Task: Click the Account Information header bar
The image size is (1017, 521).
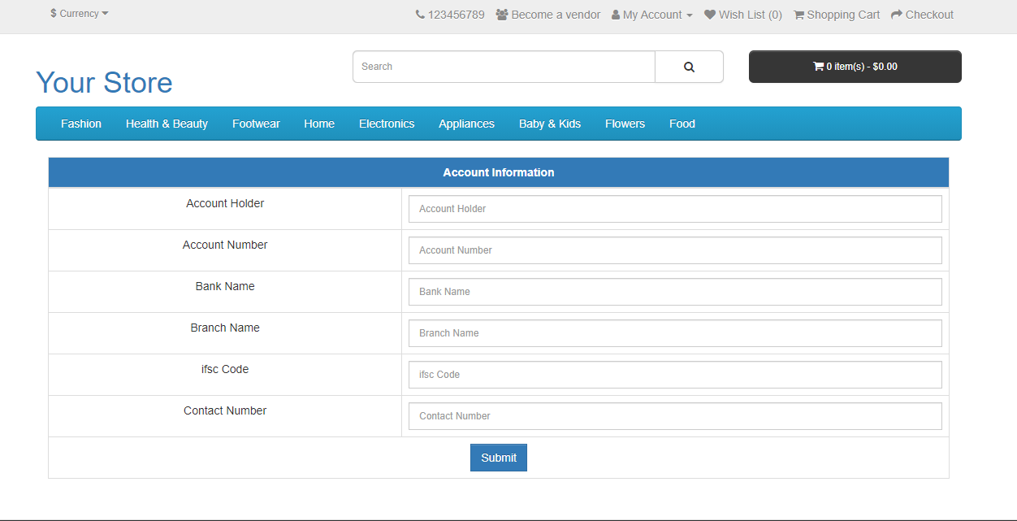Action: 498,171
